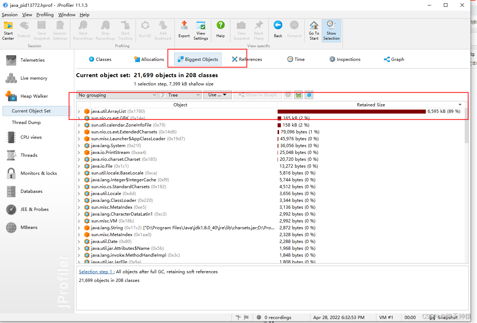Open the Help toolbar button
This screenshot has height=323, width=477.
point(221,30)
